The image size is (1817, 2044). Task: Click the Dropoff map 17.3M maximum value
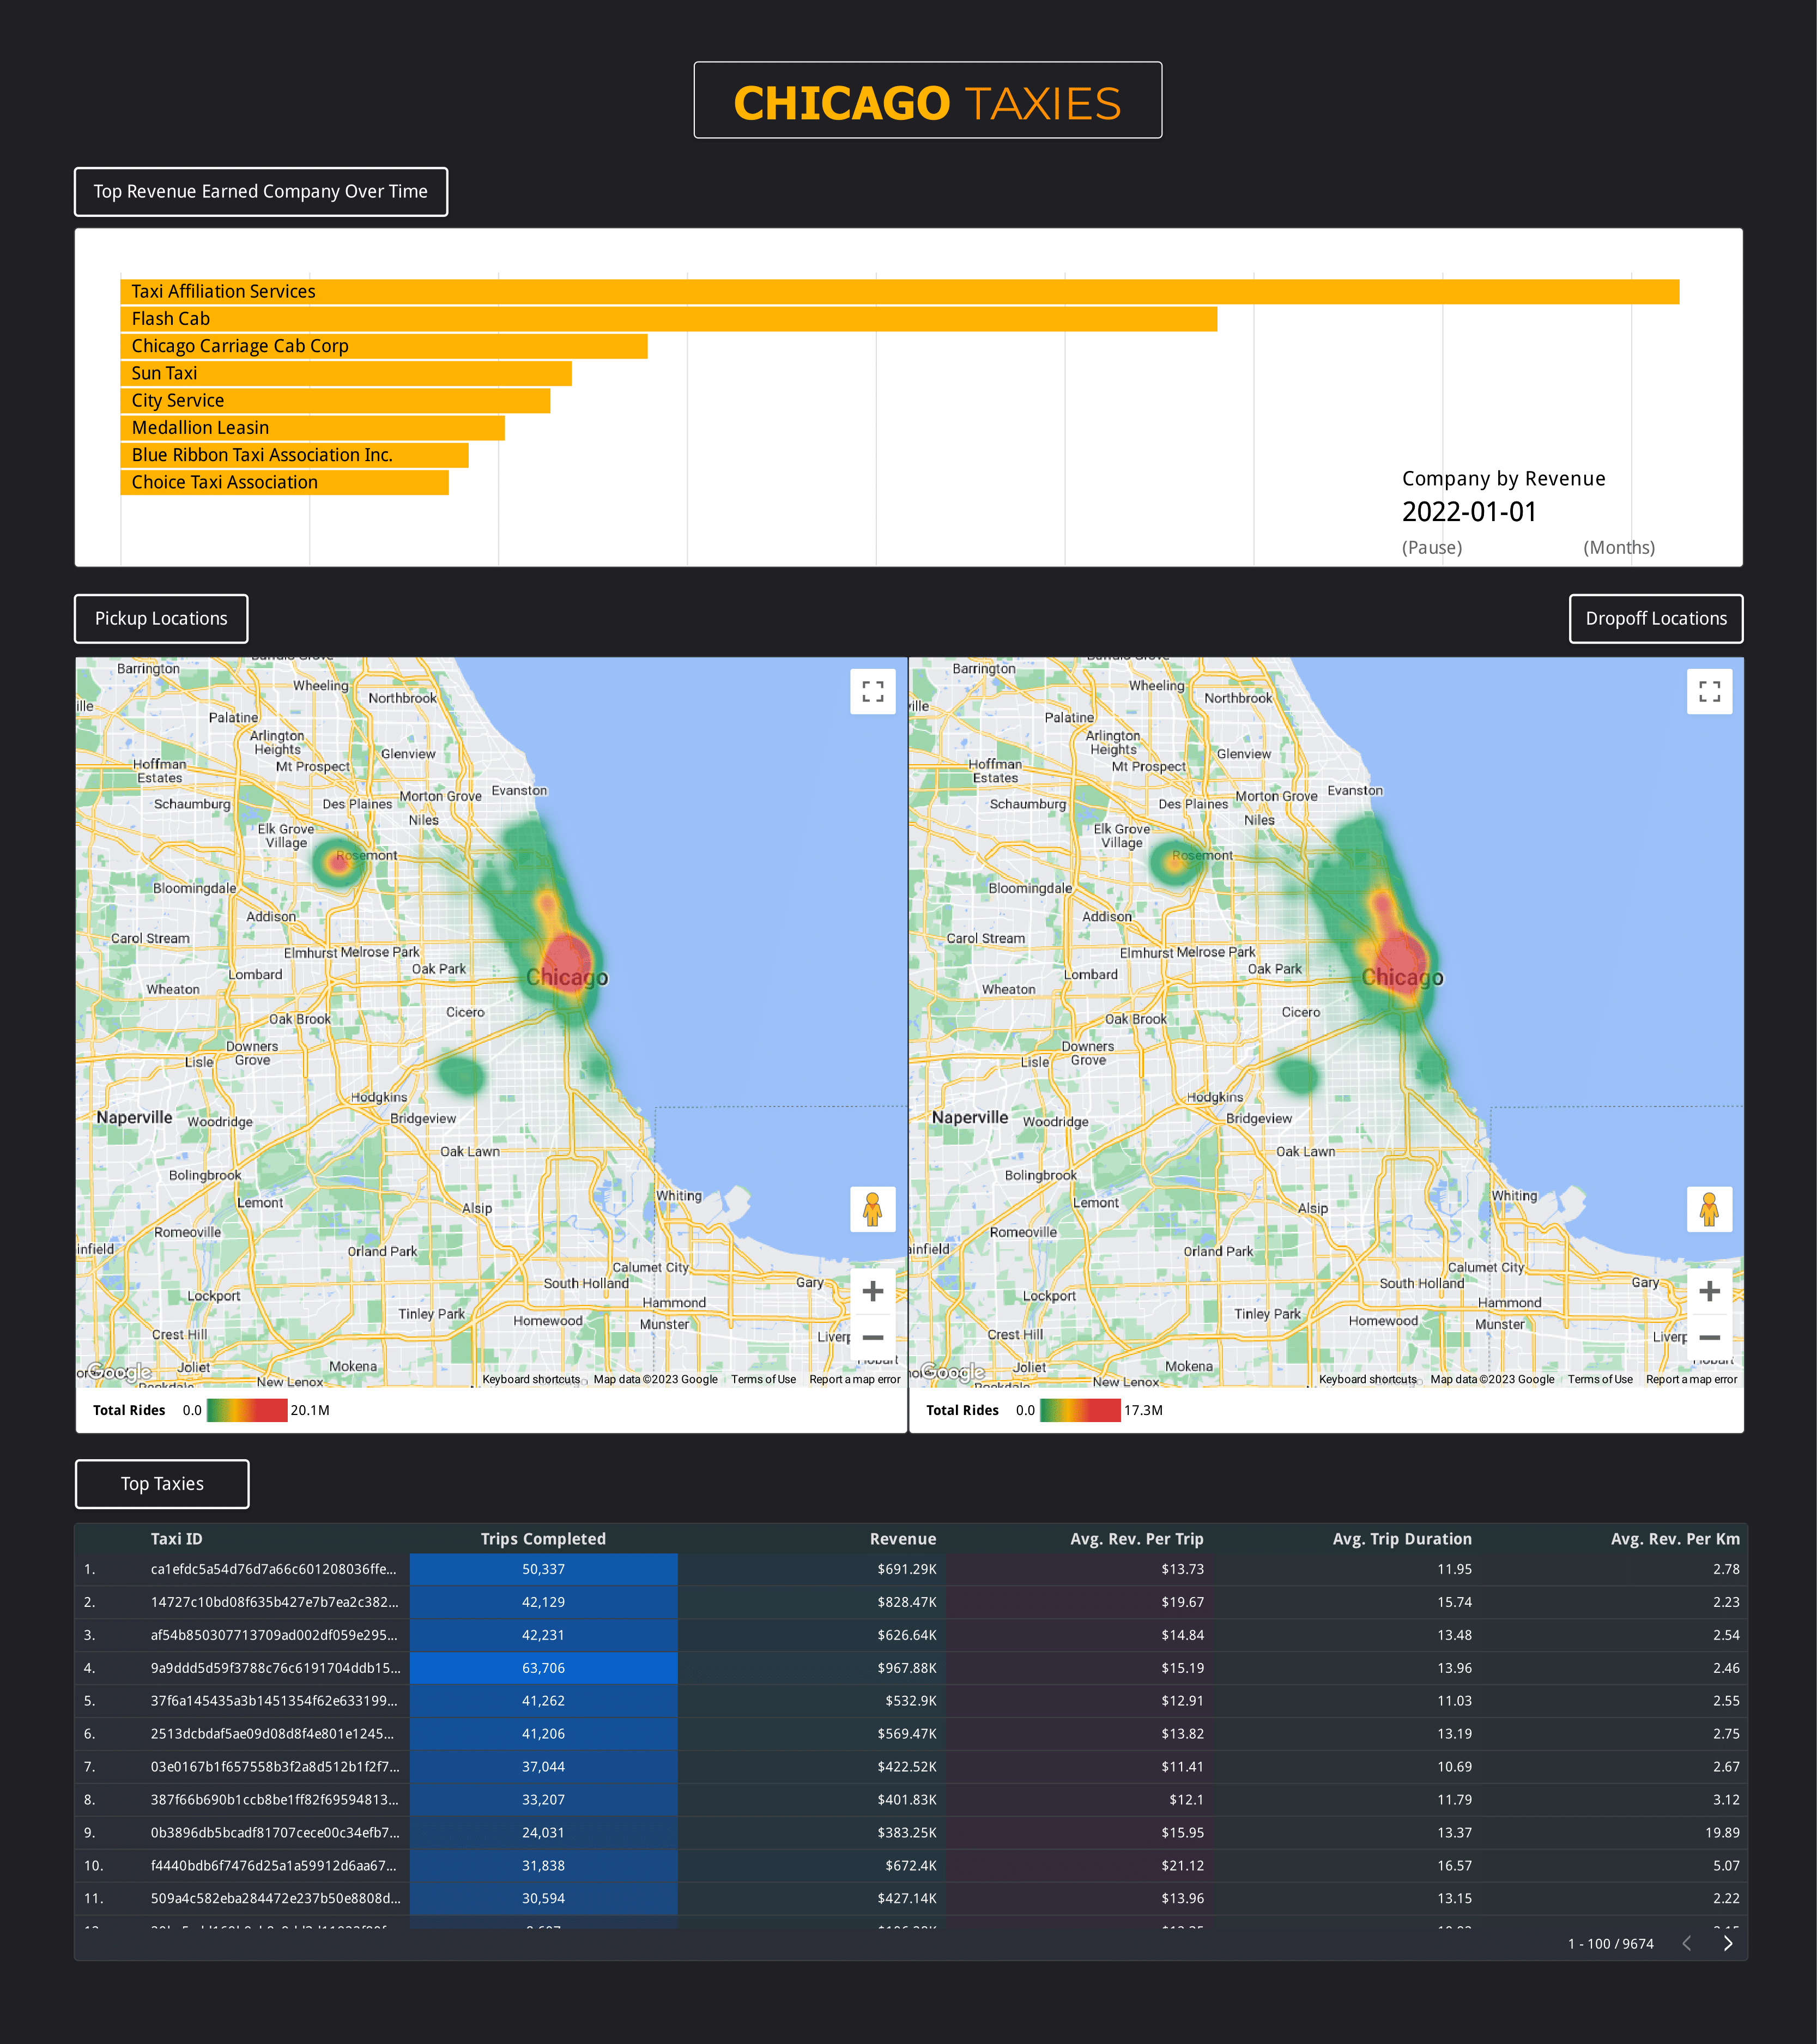[1143, 1410]
